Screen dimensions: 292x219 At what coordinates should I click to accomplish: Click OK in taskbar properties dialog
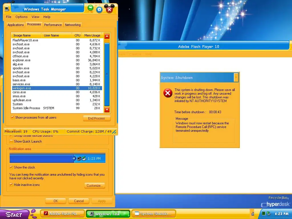tap(56, 201)
